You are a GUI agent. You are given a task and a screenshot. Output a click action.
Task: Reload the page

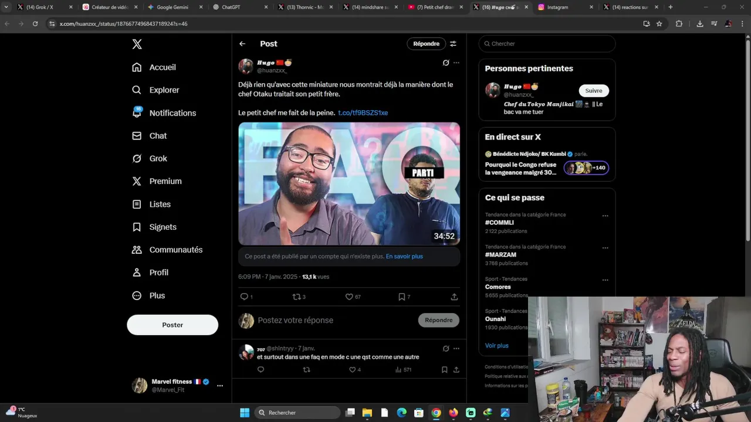[x=35, y=23]
